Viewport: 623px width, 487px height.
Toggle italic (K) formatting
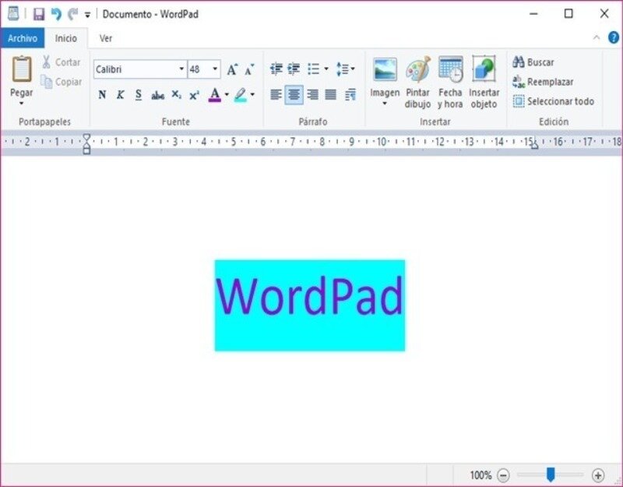pyautogui.click(x=121, y=94)
